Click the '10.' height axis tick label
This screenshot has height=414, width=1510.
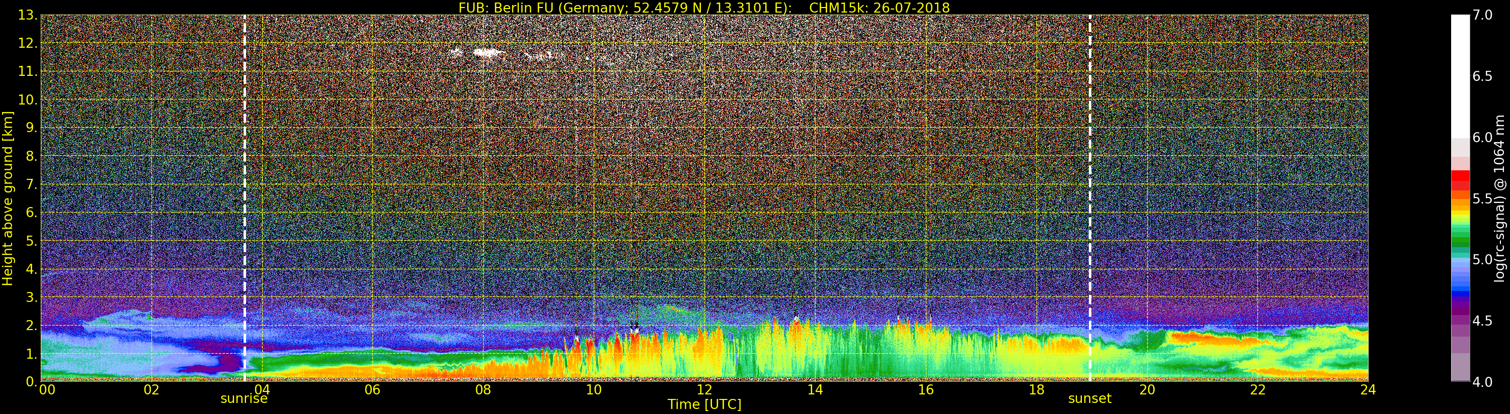click(x=27, y=99)
